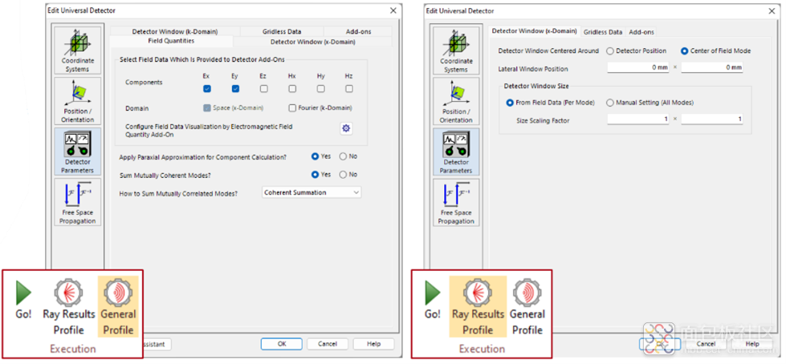Close the right Edit Universal Detector dialog
786x364 pixels.
pos(772,10)
